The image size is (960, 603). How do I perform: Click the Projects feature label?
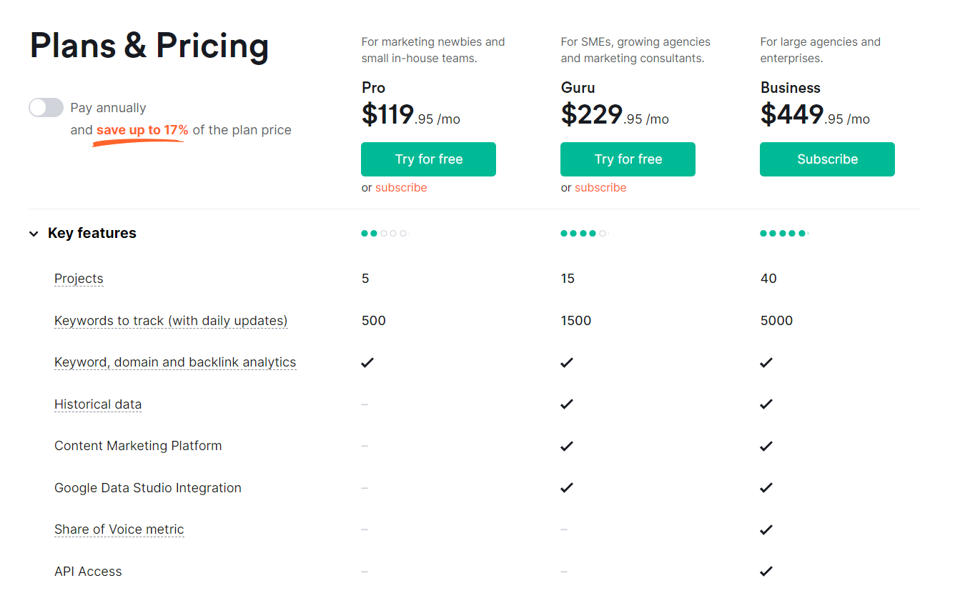[x=79, y=279]
